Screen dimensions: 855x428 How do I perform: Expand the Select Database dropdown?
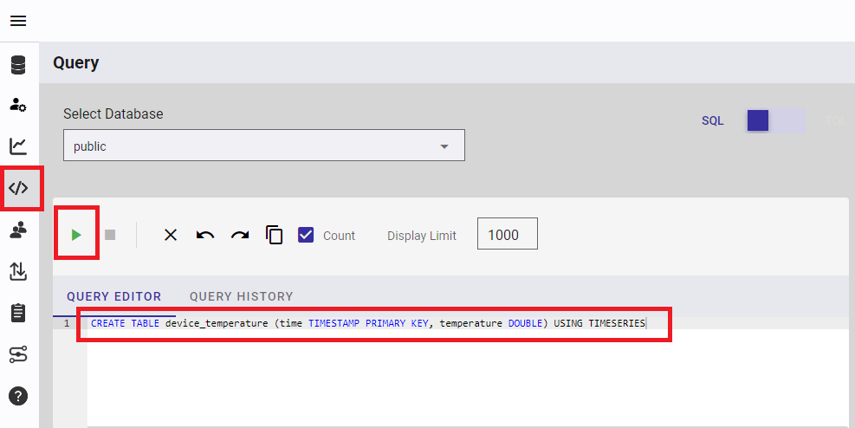tap(264, 146)
